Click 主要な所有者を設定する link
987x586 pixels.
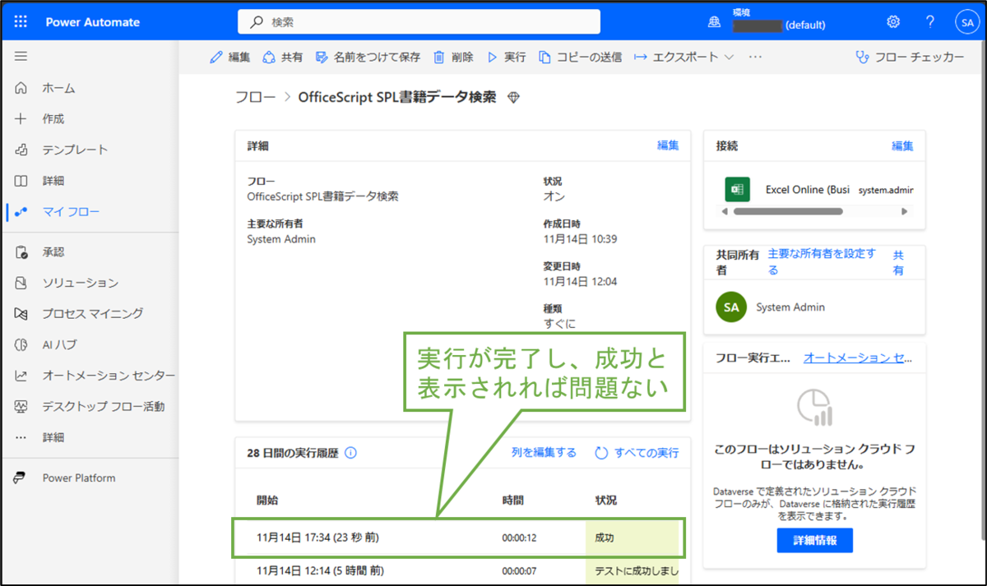[x=822, y=261]
